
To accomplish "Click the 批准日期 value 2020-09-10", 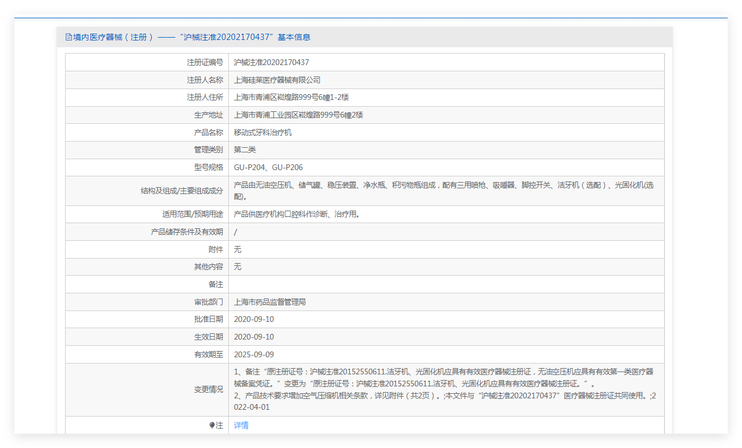I will [x=253, y=319].
